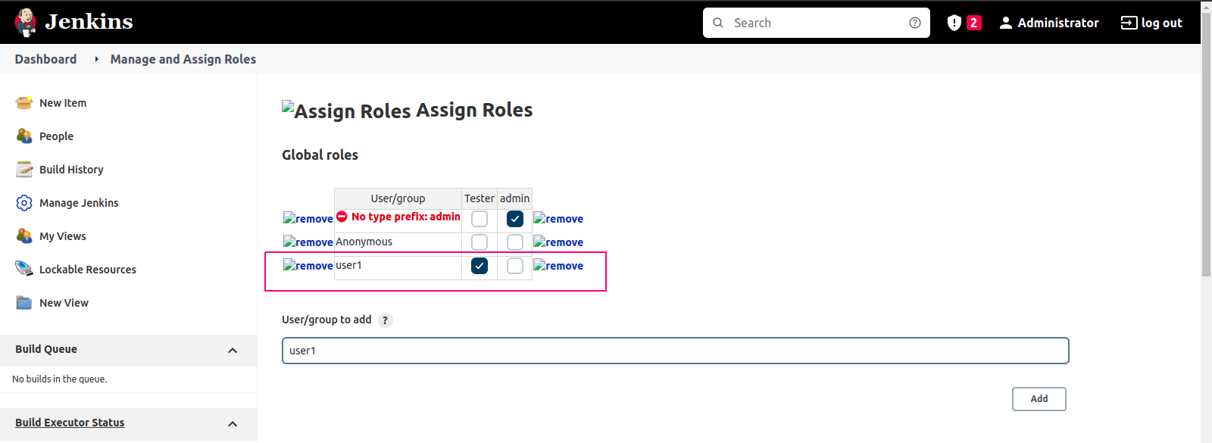
Task: Open Lockable Resources icon
Action: 24,270
